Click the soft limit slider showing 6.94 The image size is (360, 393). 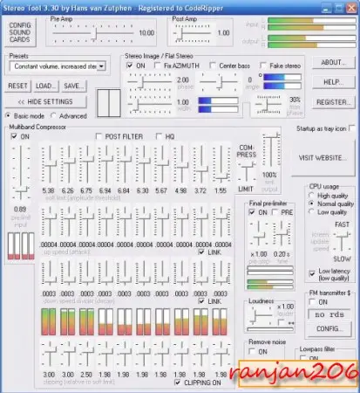[x=105, y=164]
